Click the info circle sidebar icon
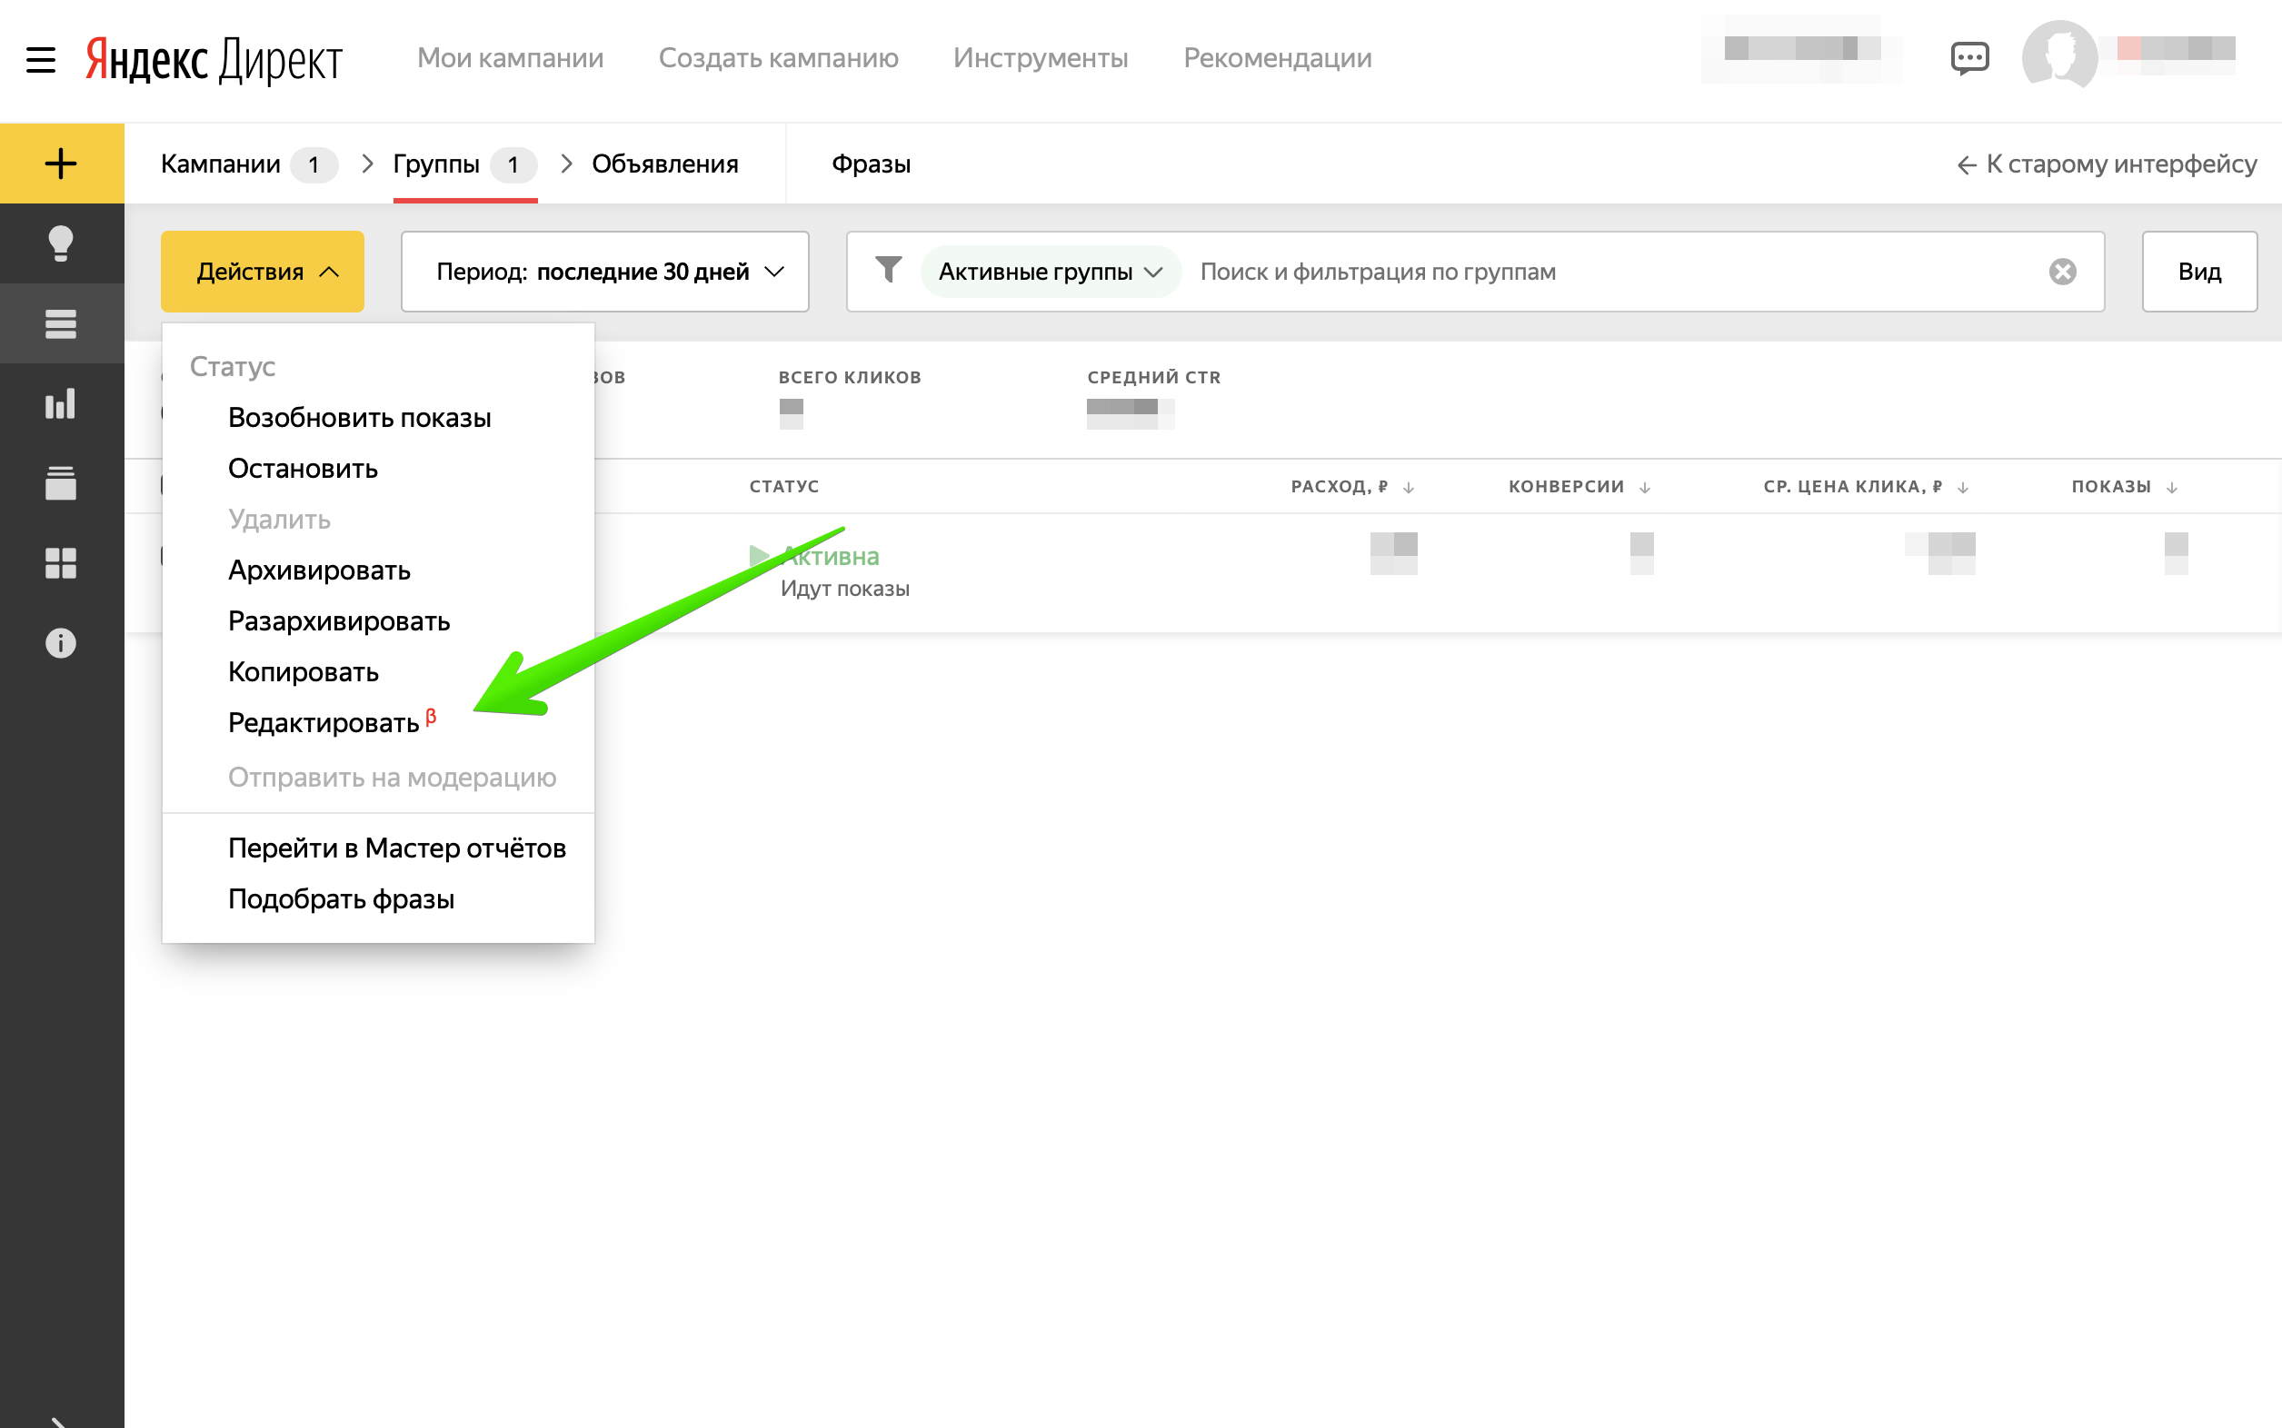This screenshot has width=2282, height=1428. coord(61,643)
